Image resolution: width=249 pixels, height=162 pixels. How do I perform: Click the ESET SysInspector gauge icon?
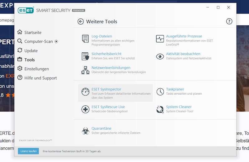85,91
